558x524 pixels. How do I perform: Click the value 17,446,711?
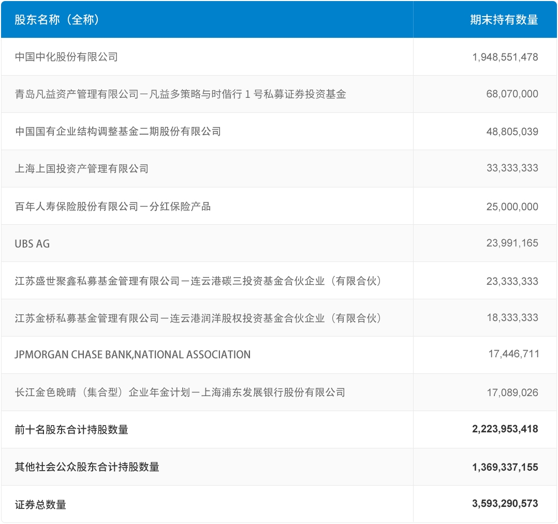coord(513,355)
